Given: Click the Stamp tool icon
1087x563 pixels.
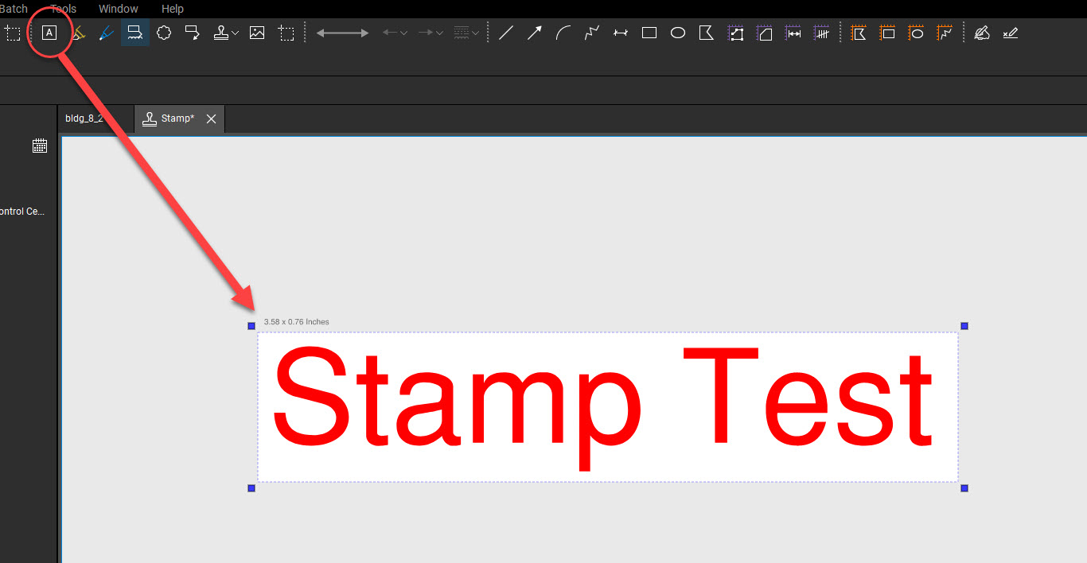Looking at the screenshot, I should [x=221, y=33].
